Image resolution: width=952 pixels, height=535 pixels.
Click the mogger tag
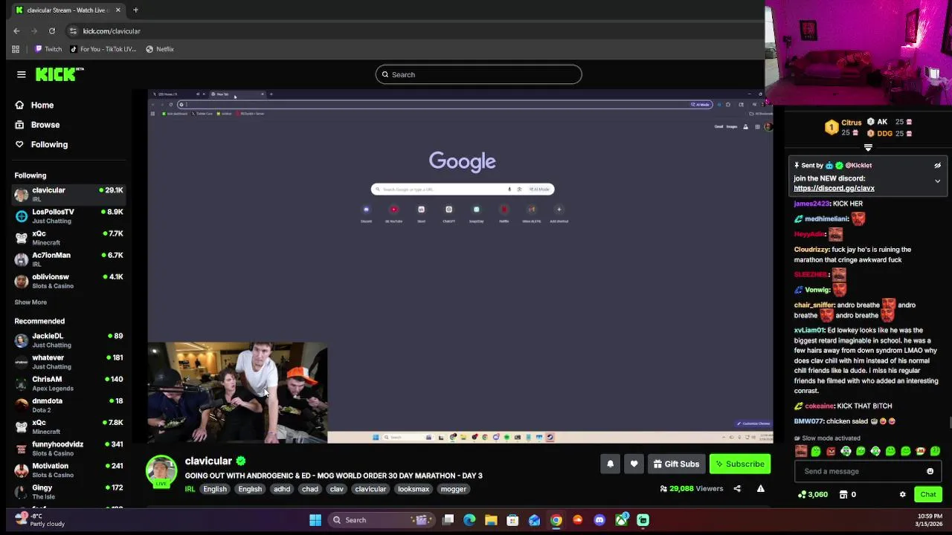(x=454, y=489)
